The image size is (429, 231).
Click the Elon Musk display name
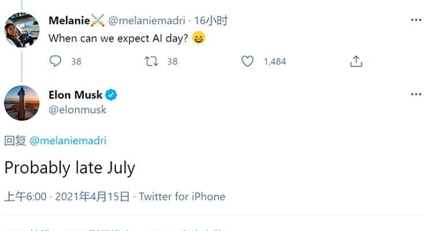75,95
